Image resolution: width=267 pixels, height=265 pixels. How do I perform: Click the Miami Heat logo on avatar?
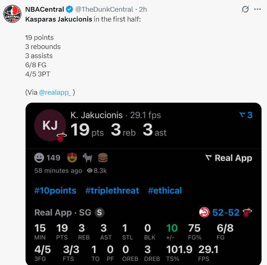click(61, 137)
